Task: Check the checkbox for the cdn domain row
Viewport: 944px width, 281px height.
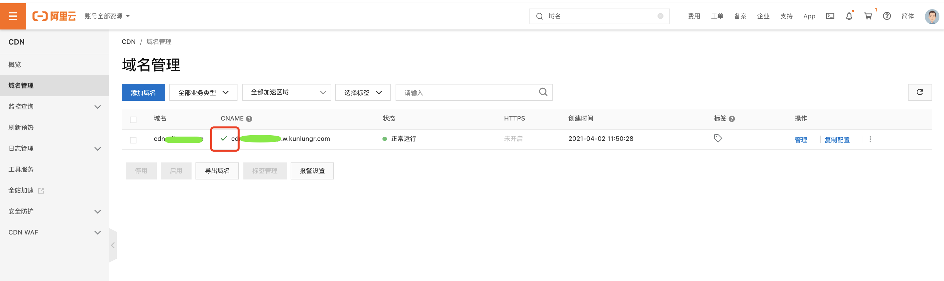Action: click(x=133, y=140)
